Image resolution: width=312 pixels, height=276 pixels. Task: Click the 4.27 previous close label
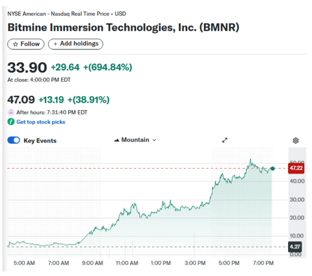tap(295, 247)
